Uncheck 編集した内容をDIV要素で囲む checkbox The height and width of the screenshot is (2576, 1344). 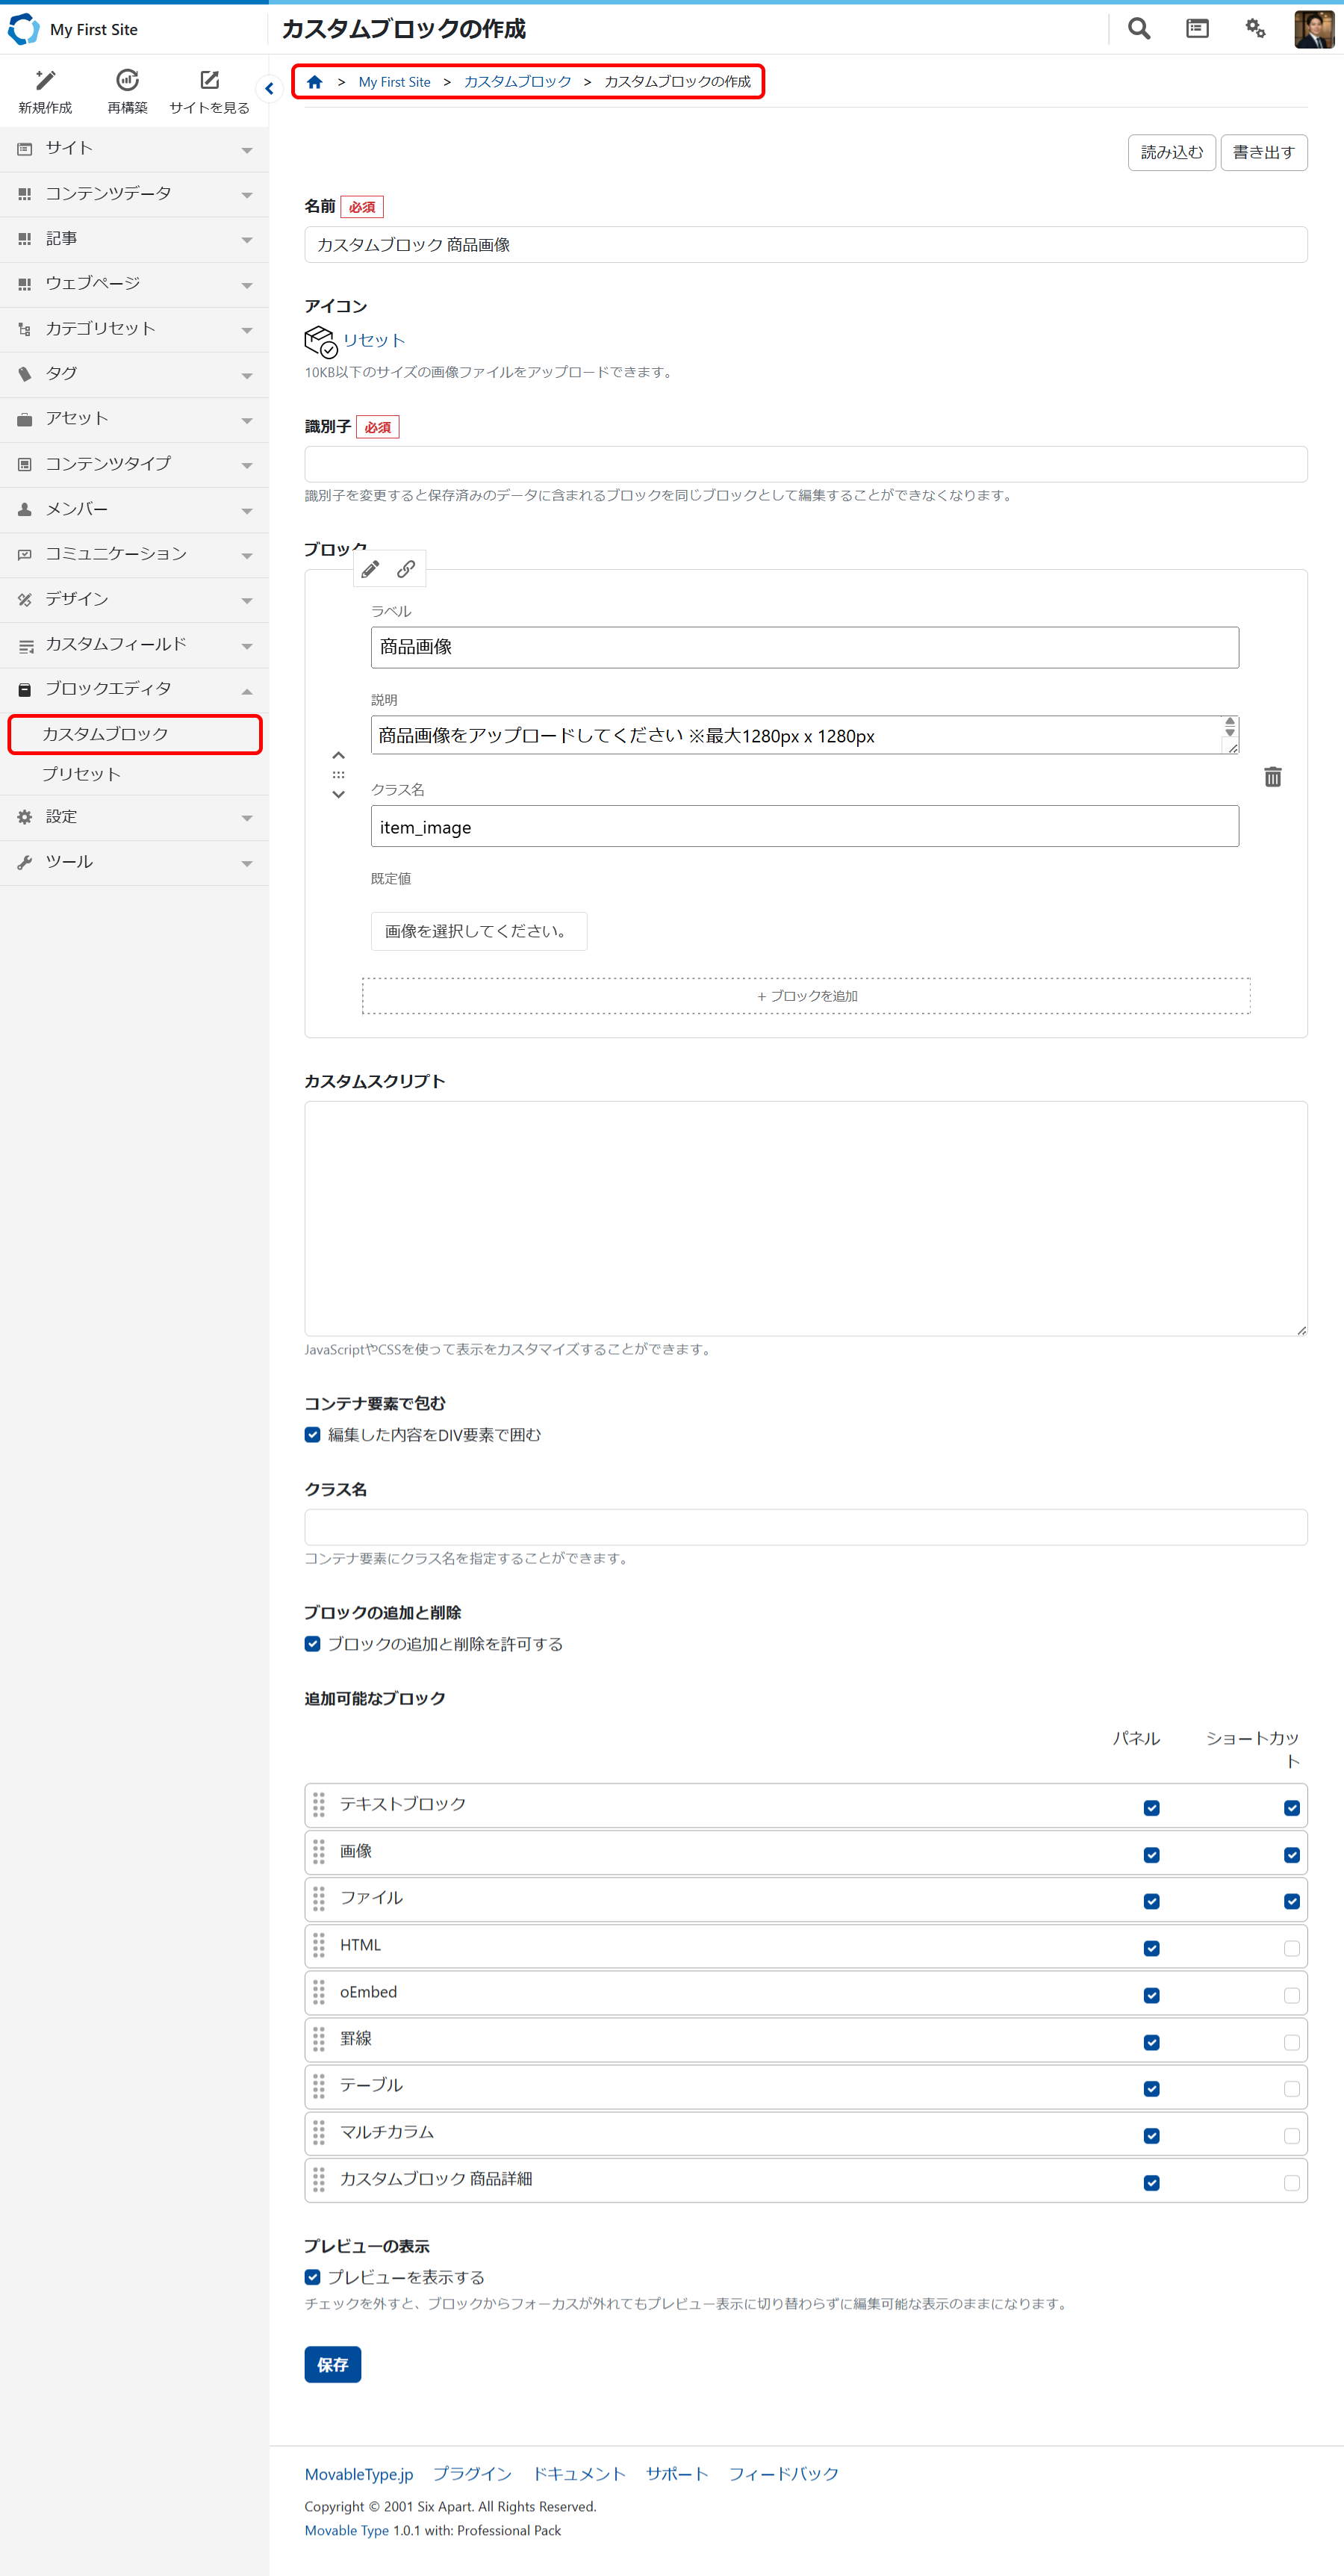point(313,1435)
